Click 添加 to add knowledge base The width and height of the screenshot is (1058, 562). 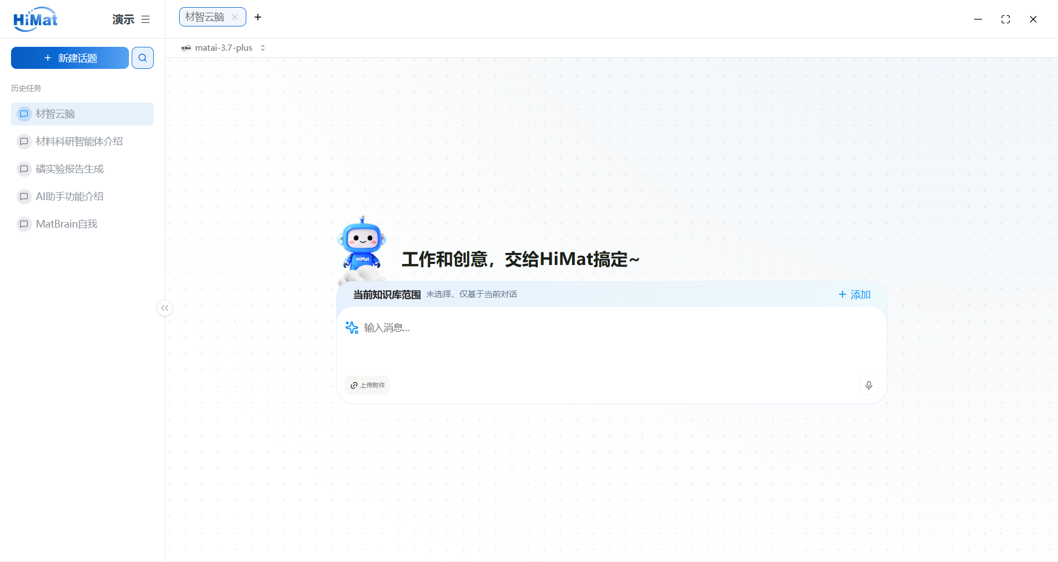[855, 295]
